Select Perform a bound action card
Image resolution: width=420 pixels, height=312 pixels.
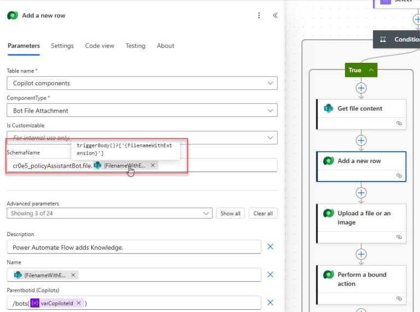point(361,285)
